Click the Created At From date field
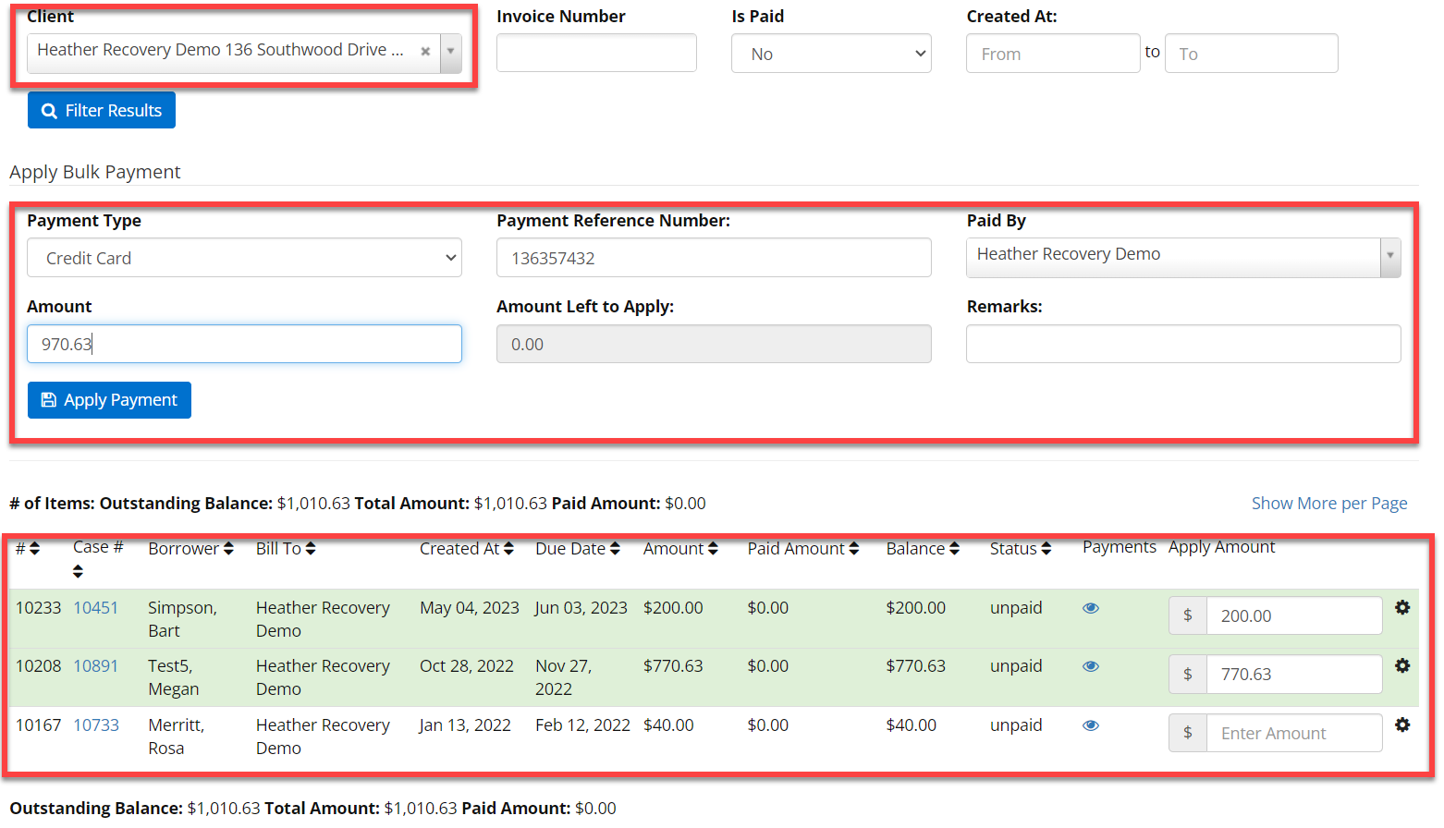 click(1053, 54)
